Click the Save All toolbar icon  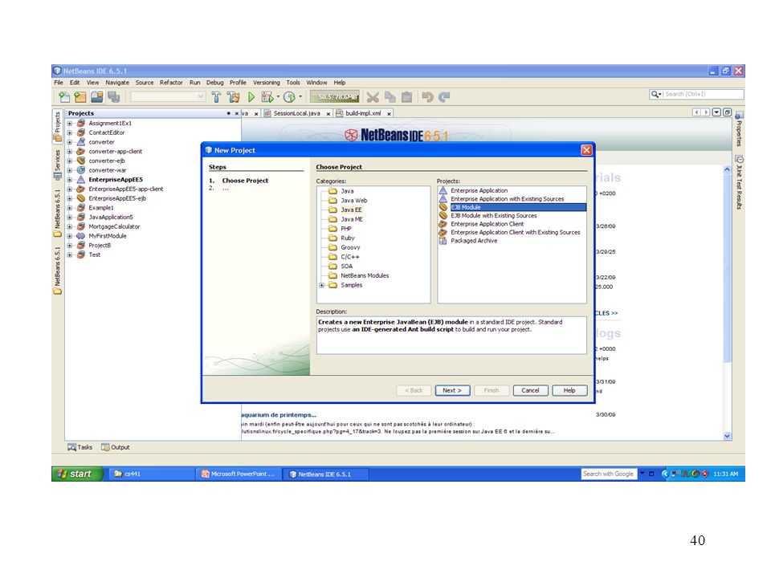[113, 97]
